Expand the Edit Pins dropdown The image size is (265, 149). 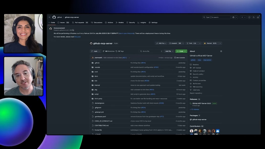click(161, 43)
